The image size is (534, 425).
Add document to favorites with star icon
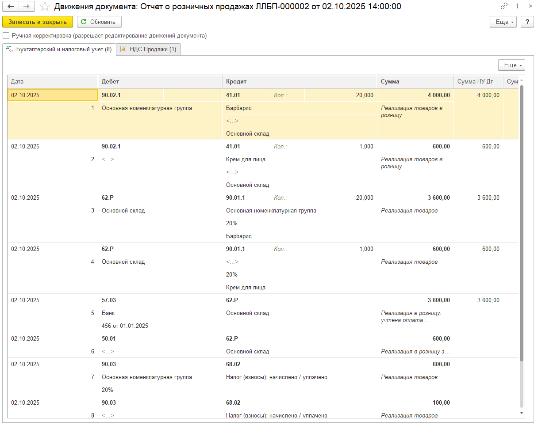(x=45, y=6)
